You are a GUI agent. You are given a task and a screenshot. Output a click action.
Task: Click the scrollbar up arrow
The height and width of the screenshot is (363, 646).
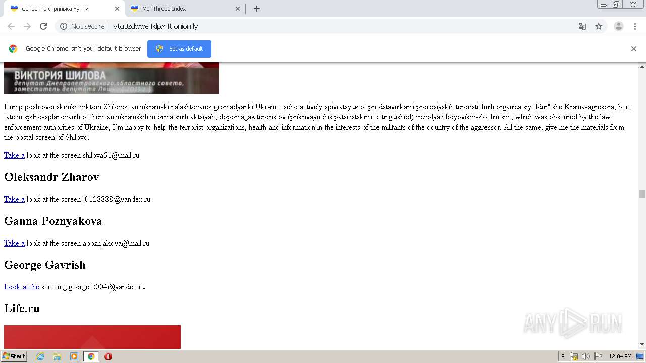pos(642,66)
